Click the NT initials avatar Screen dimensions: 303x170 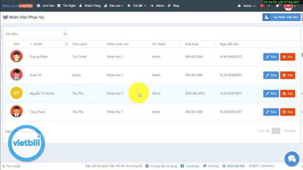click(16, 93)
